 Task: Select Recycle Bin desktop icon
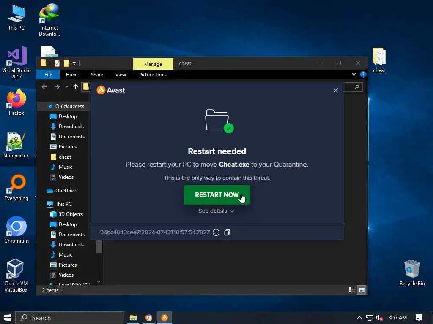[412, 273]
